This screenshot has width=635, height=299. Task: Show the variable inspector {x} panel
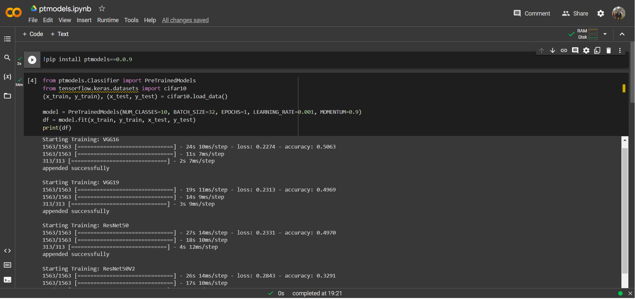coord(7,76)
